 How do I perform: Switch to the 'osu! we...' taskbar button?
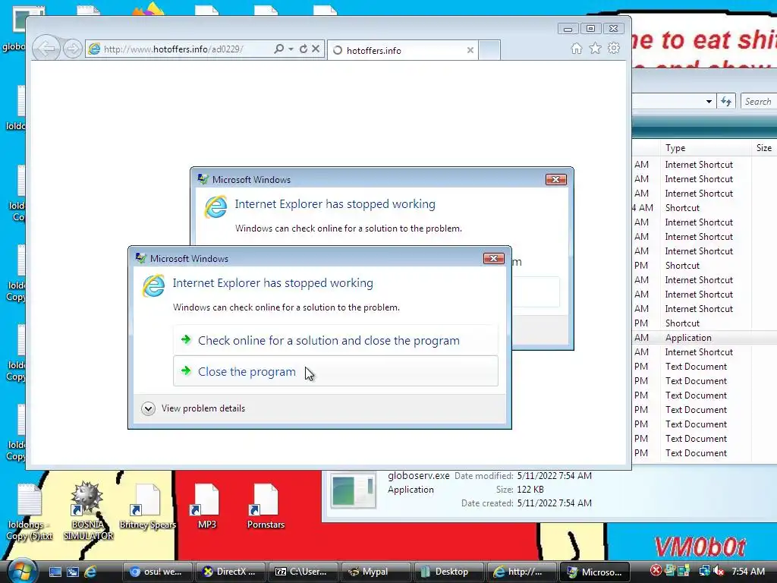pyautogui.click(x=156, y=572)
